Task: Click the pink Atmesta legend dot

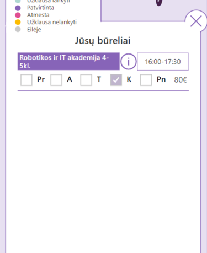Action: 18,15
